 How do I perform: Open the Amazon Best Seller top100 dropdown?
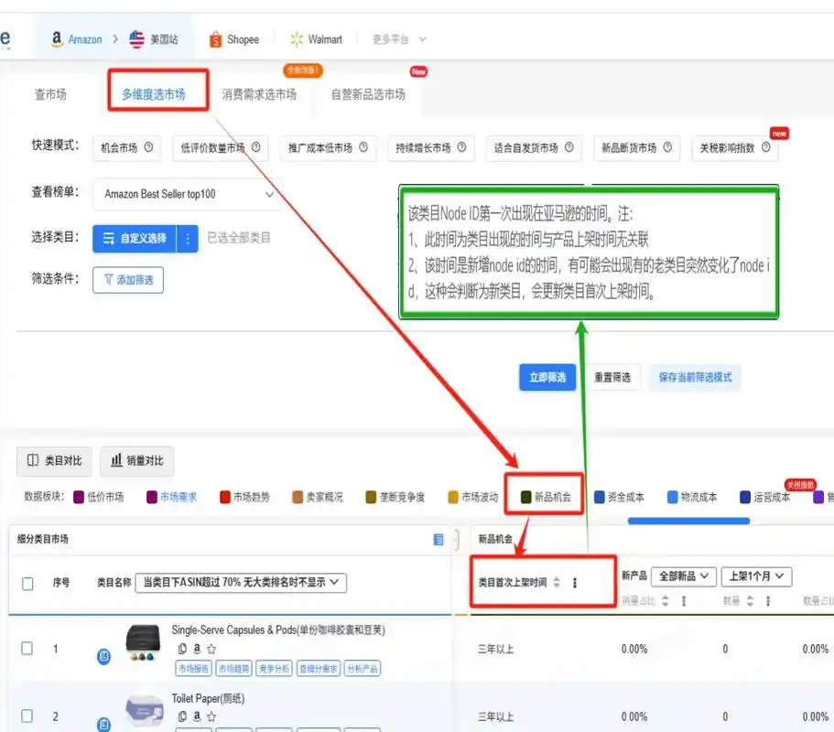point(187,195)
